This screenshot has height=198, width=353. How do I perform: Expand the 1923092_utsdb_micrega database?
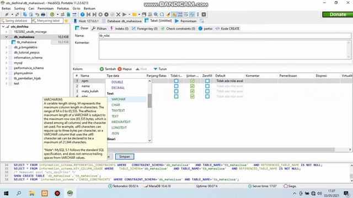click(6, 32)
